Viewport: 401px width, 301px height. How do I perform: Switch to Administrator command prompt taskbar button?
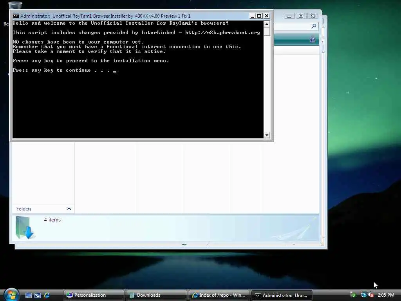tap(282, 295)
